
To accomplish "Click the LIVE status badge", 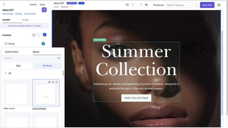I will pyautogui.click(x=81, y=3).
